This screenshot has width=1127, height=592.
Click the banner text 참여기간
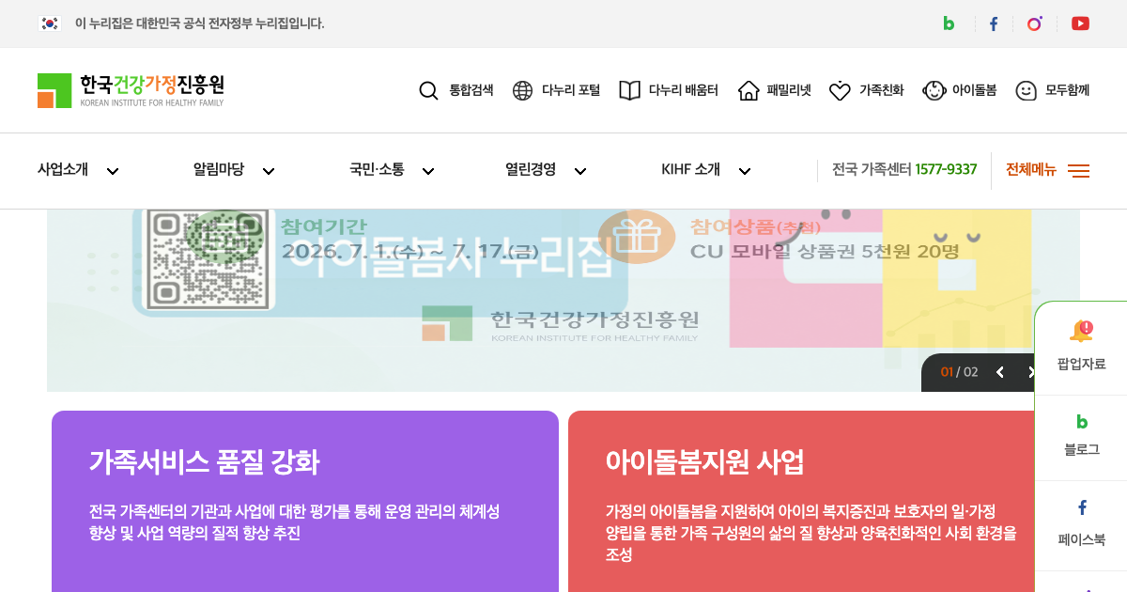pos(323,226)
